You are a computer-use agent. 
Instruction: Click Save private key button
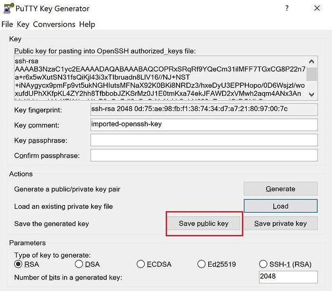[x=281, y=224]
